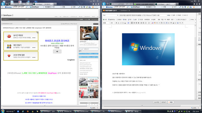The height and width of the screenshot is (113, 202).
Task: Align text left in the editor toolbar
Action: pyautogui.click(x=132, y=23)
